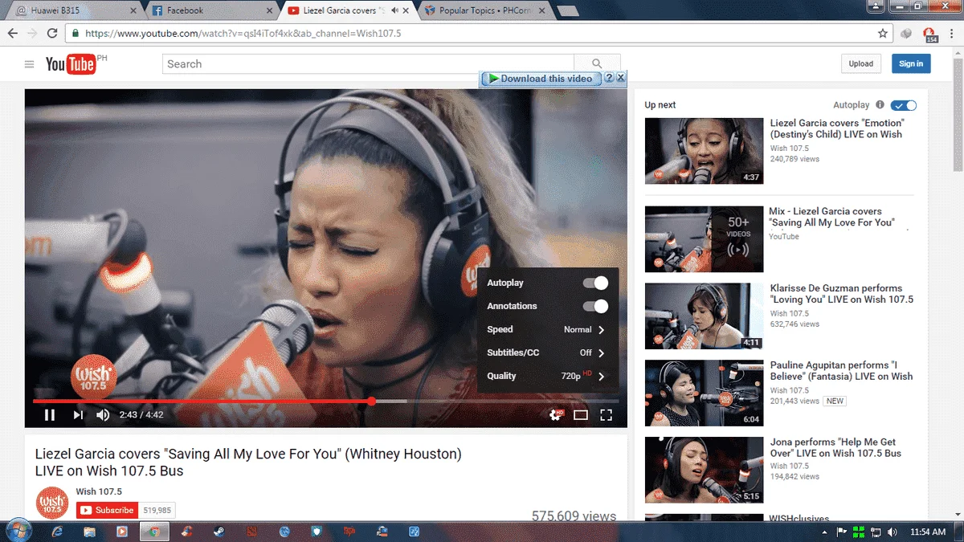
Task: Toggle Annotations switch in player settings
Action: (595, 306)
